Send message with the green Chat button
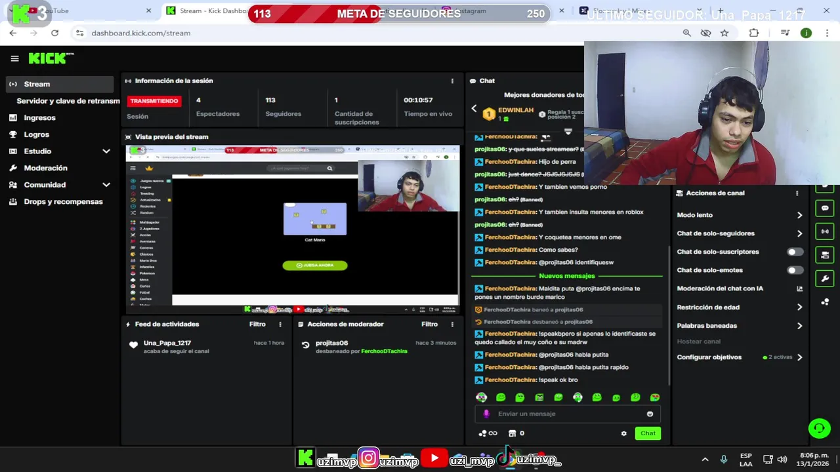The height and width of the screenshot is (472, 840). click(648, 433)
